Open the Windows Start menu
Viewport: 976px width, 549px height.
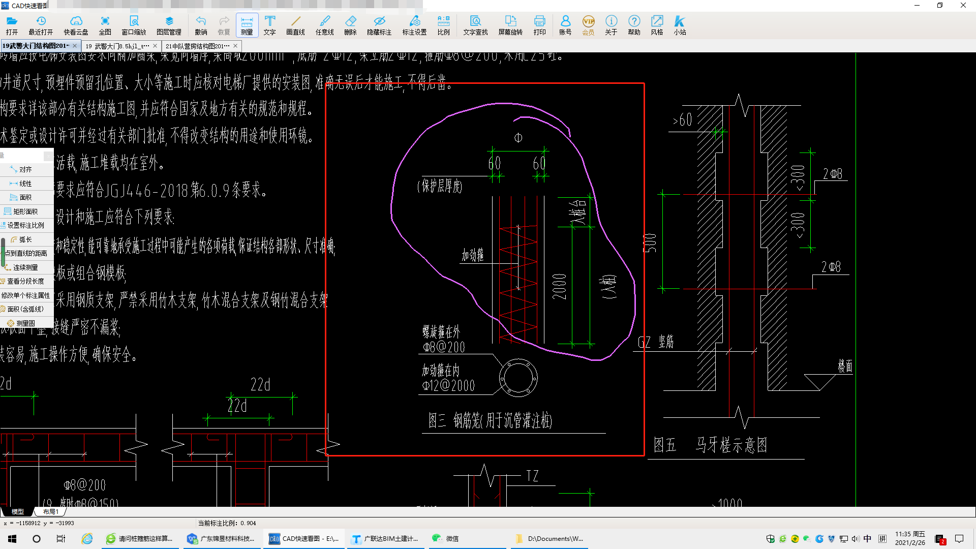point(12,539)
